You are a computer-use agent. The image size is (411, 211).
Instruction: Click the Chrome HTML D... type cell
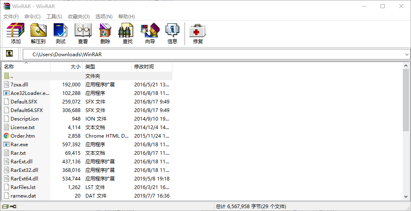[107, 136]
